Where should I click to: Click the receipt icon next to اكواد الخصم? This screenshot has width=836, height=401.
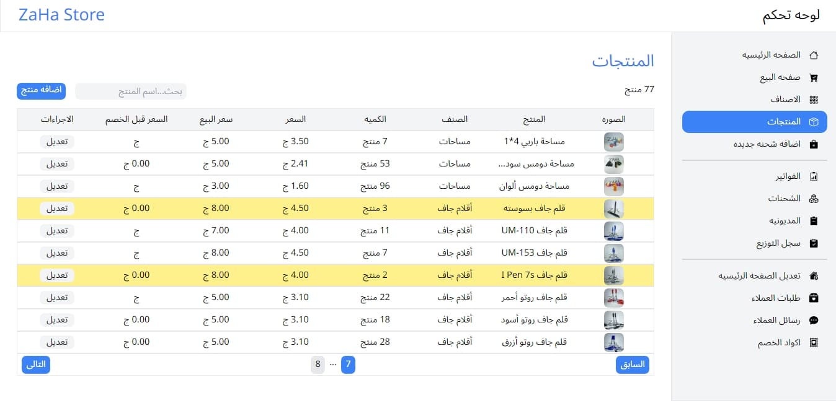(x=814, y=343)
